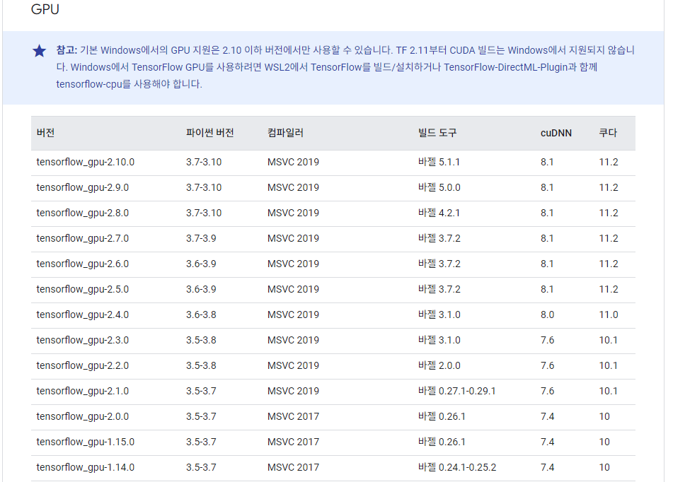Screen dimensions: 673x482
Task: Click 바젤 3.1.0 in the tensorflow_gpu-2.4.0 row
Action: coord(439,315)
